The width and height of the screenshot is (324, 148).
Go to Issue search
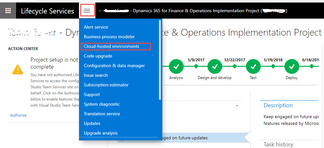click(96, 75)
